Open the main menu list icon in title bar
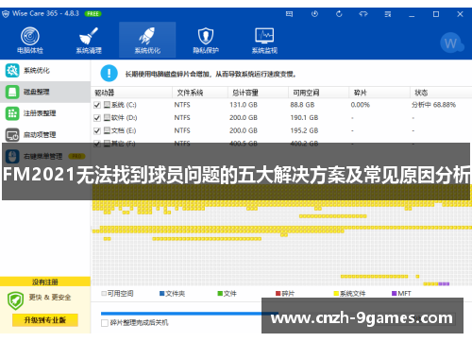This screenshot has width=472, height=342. click(x=388, y=14)
